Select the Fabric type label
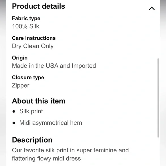 26,19
